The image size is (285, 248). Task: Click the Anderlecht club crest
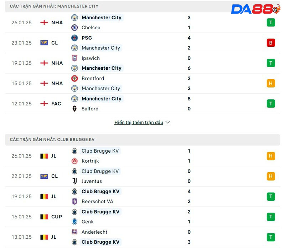point(74,232)
